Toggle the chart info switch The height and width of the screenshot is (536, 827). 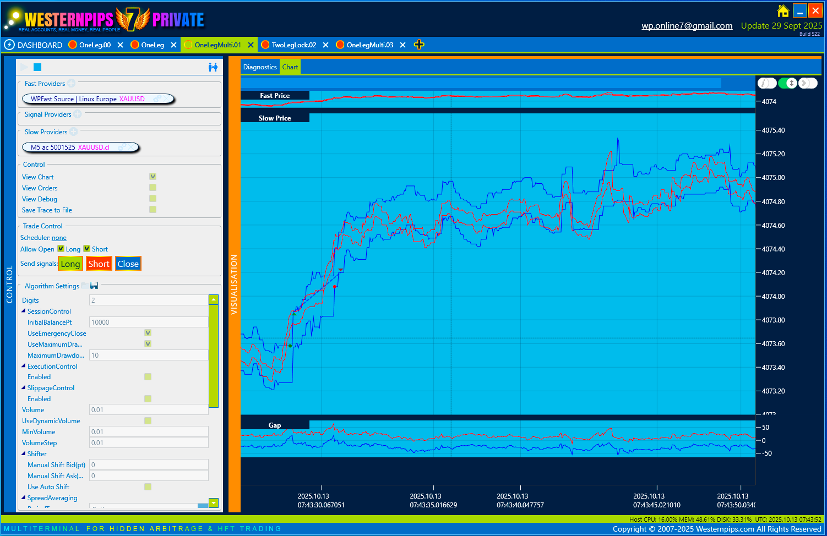pos(767,83)
